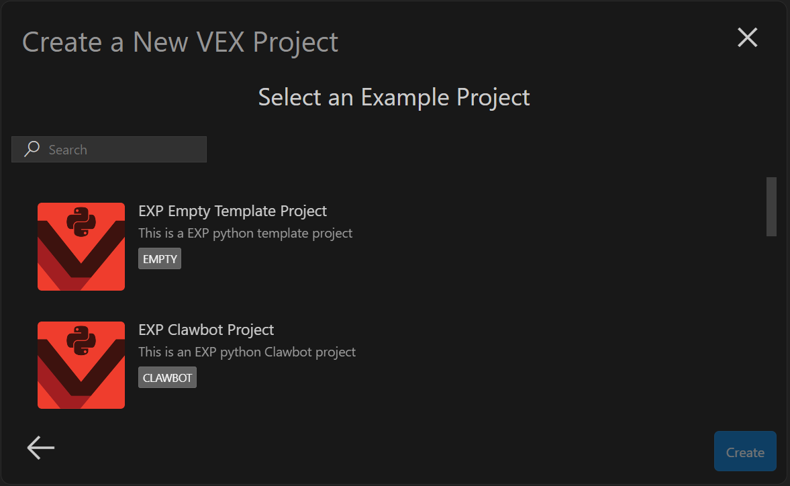Close the Create a New VEX Project dialog
Image resolution: width=790 pixels, height=486 pixels.
point(747,38)
